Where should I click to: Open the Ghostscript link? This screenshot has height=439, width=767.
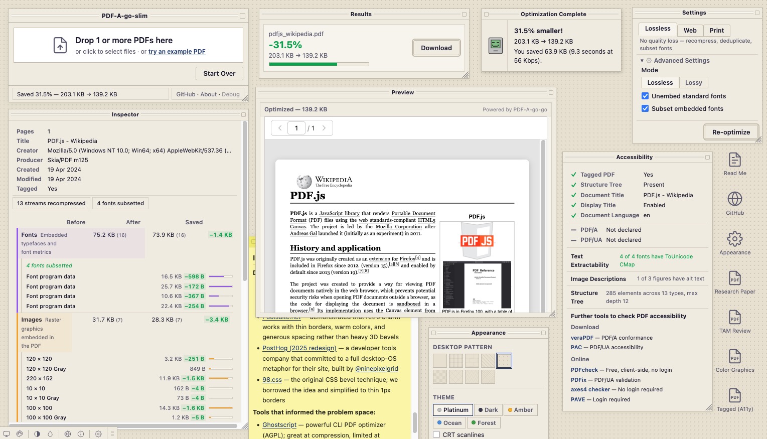(279, 425)
